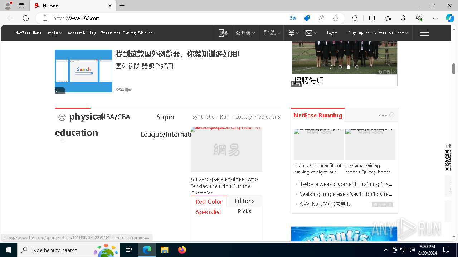The image size is (458, 257).
Task: Add this page to favorites with star
Action: 335,18
